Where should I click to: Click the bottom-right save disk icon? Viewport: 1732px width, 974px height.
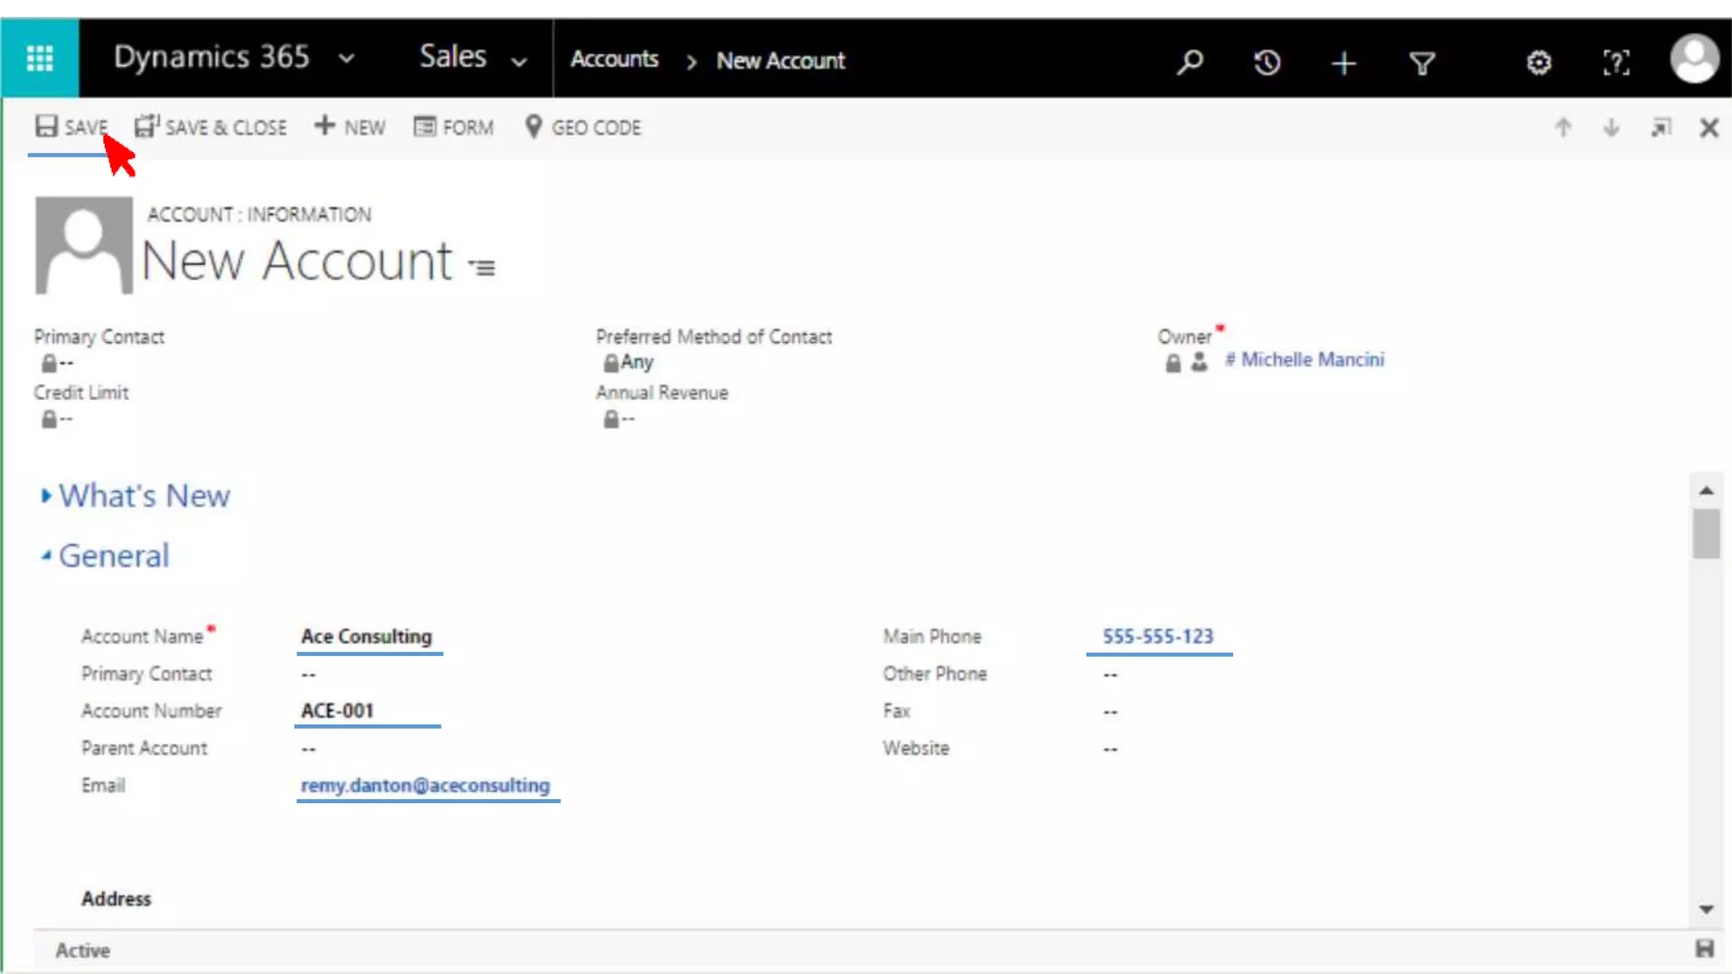click(1704, 949)
